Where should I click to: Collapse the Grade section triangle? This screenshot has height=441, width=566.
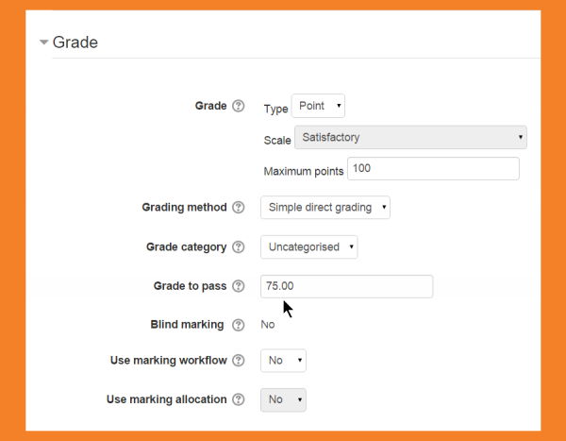[x=43, y=42]
